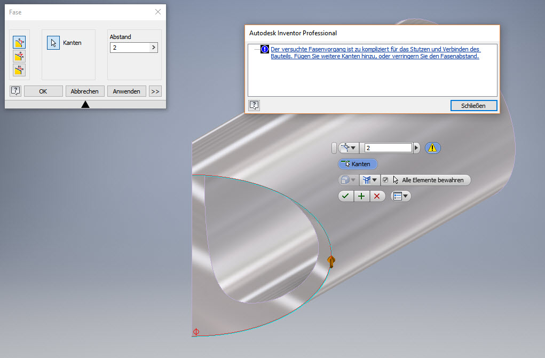The width and height of the screenshot is (545, 358).
Task: Open the mini-toolbar options menu dropdown
Action: (x=401, y=196)
